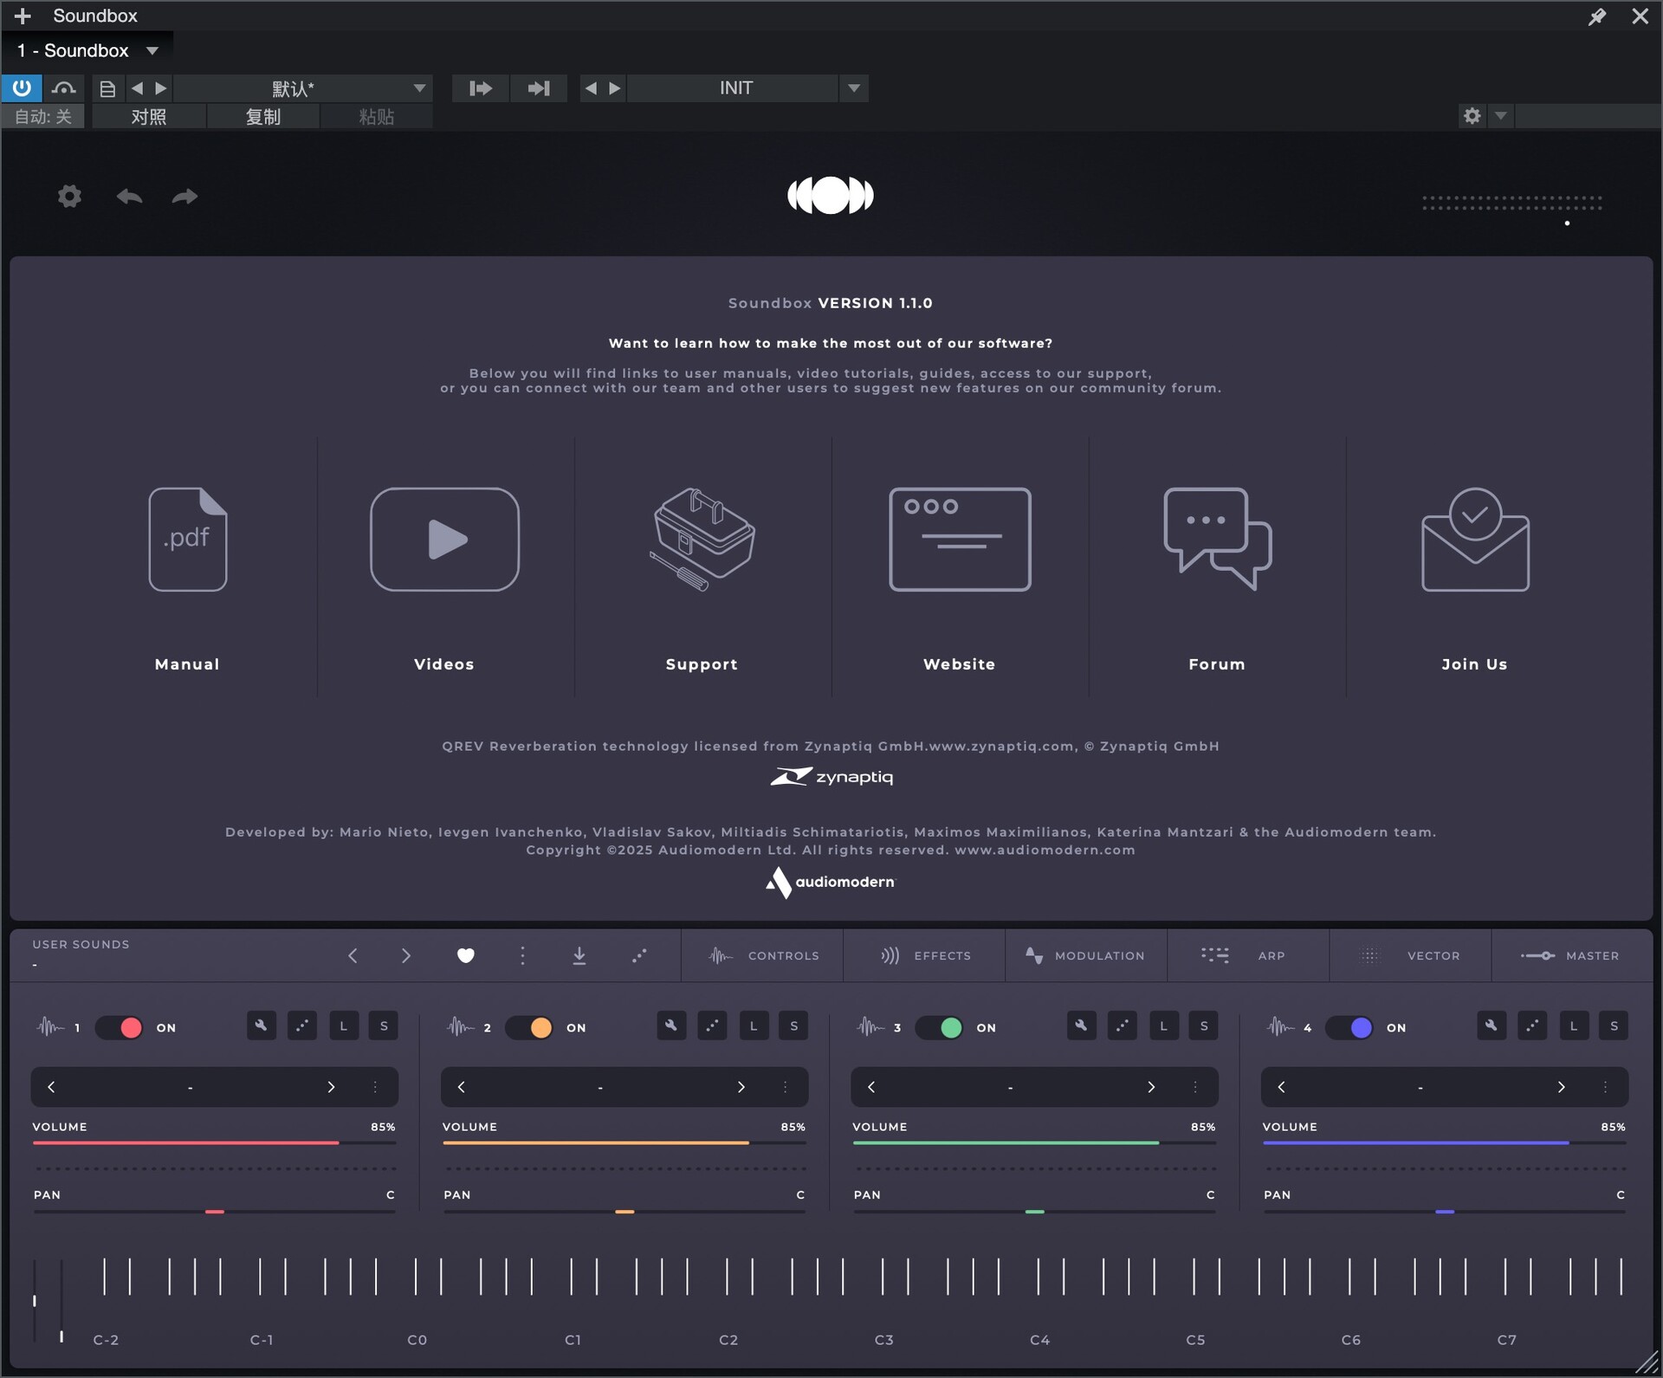The width and height of the screenshot is (1663, 1378).
Task: Toggle layer 1 L lock button
Action: pos(344,1026)
